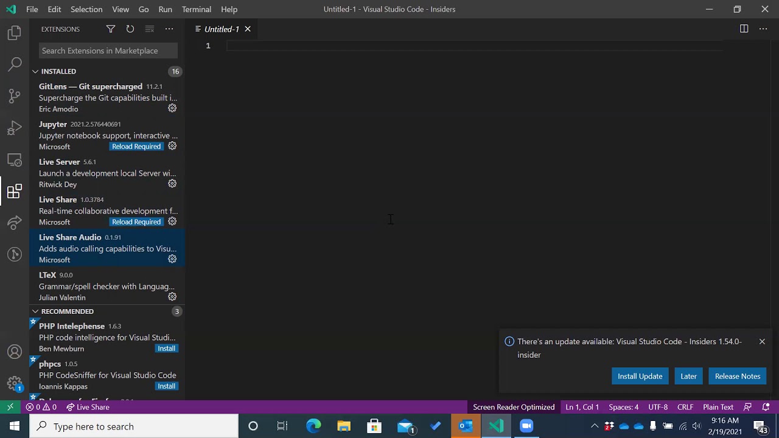Install phpcs extension

pyautogui.click(x=166, y=386)
